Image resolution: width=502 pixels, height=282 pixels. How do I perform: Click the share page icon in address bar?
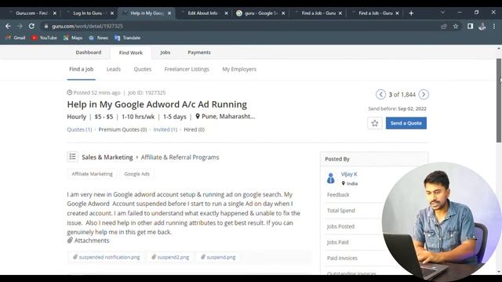[444, 26]
